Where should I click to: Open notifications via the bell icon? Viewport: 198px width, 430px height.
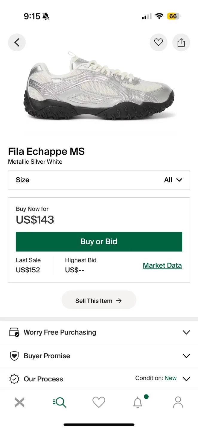pos(138,402)
